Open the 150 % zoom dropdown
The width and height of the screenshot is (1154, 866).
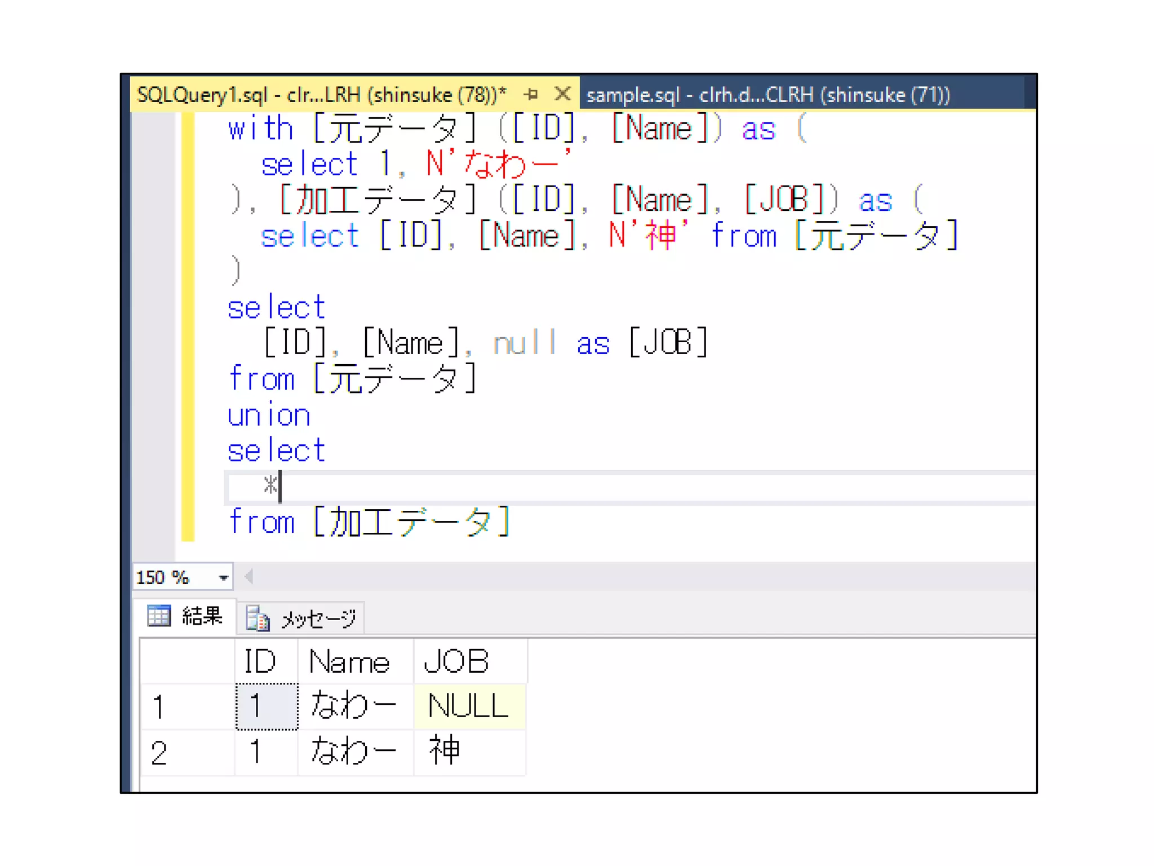(223, 577)
